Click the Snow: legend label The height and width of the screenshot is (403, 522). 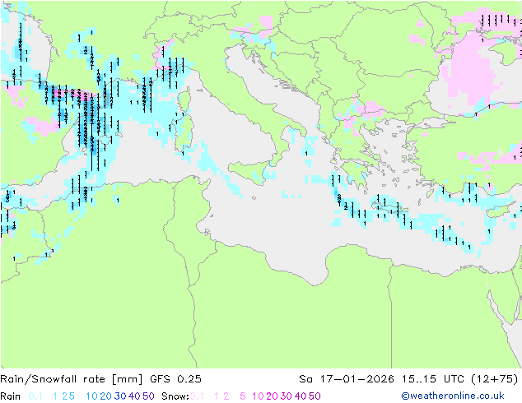point(175,396)
